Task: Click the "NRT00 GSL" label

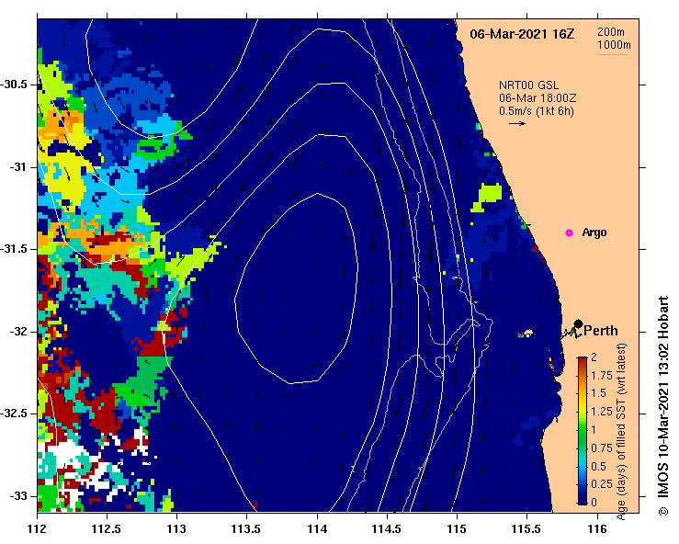Action: [x=528, y=85]
